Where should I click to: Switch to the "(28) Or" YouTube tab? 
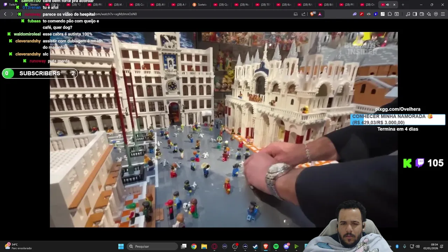click(368, 5)
